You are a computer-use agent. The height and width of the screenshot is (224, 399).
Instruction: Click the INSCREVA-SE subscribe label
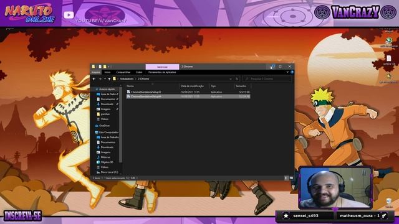pyautogui.click(x=23, y=216)
